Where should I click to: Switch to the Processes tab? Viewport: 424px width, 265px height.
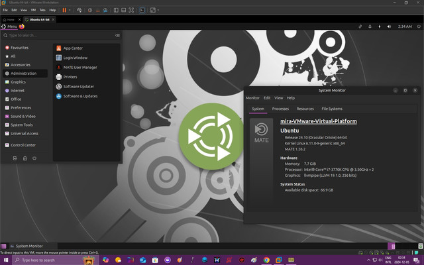(x=280, y=109)
